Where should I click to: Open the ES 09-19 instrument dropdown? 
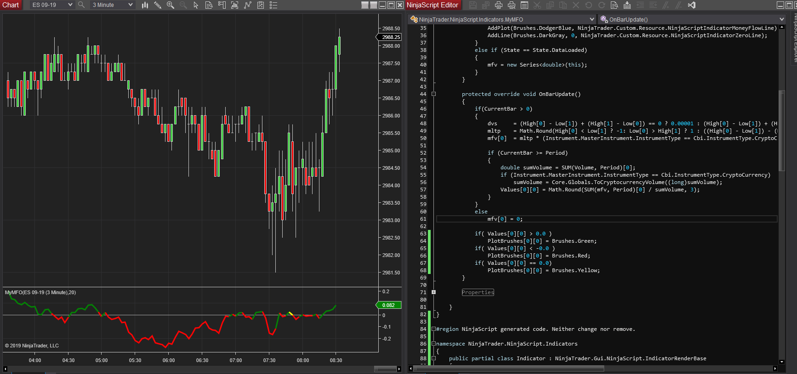coord(52,5)
